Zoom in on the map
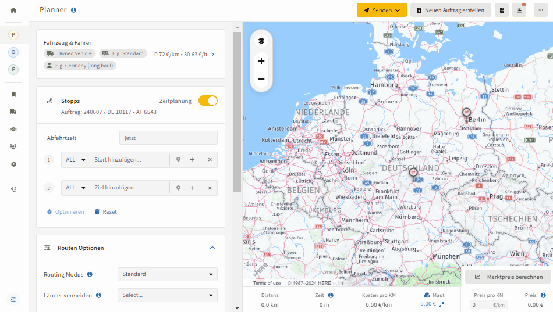553x312 pixels. [x=261, y=61]
